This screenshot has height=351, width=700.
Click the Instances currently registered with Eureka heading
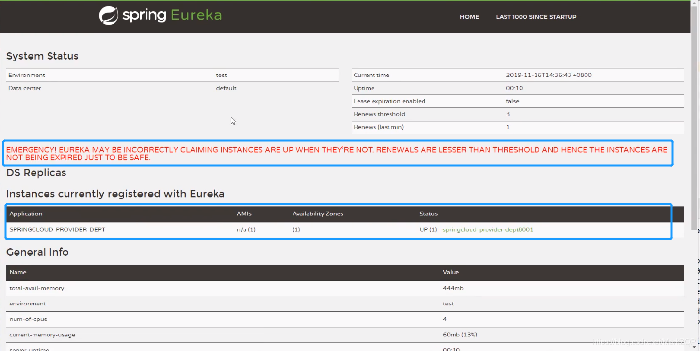pos(115,194)
